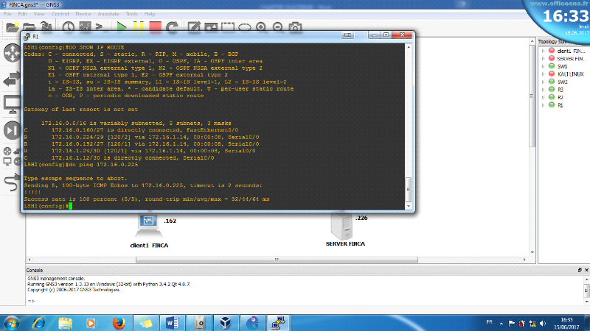The image size is (590, 331).
Task: Click the volume speaker tray icon
Action: [x=543, y=324]
